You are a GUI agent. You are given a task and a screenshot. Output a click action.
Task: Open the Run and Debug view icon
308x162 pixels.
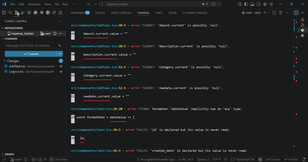[23, 13]
